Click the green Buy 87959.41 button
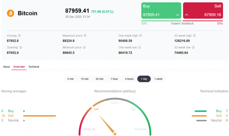This screenshot has width=229, height=136. [x=161, y=10]
